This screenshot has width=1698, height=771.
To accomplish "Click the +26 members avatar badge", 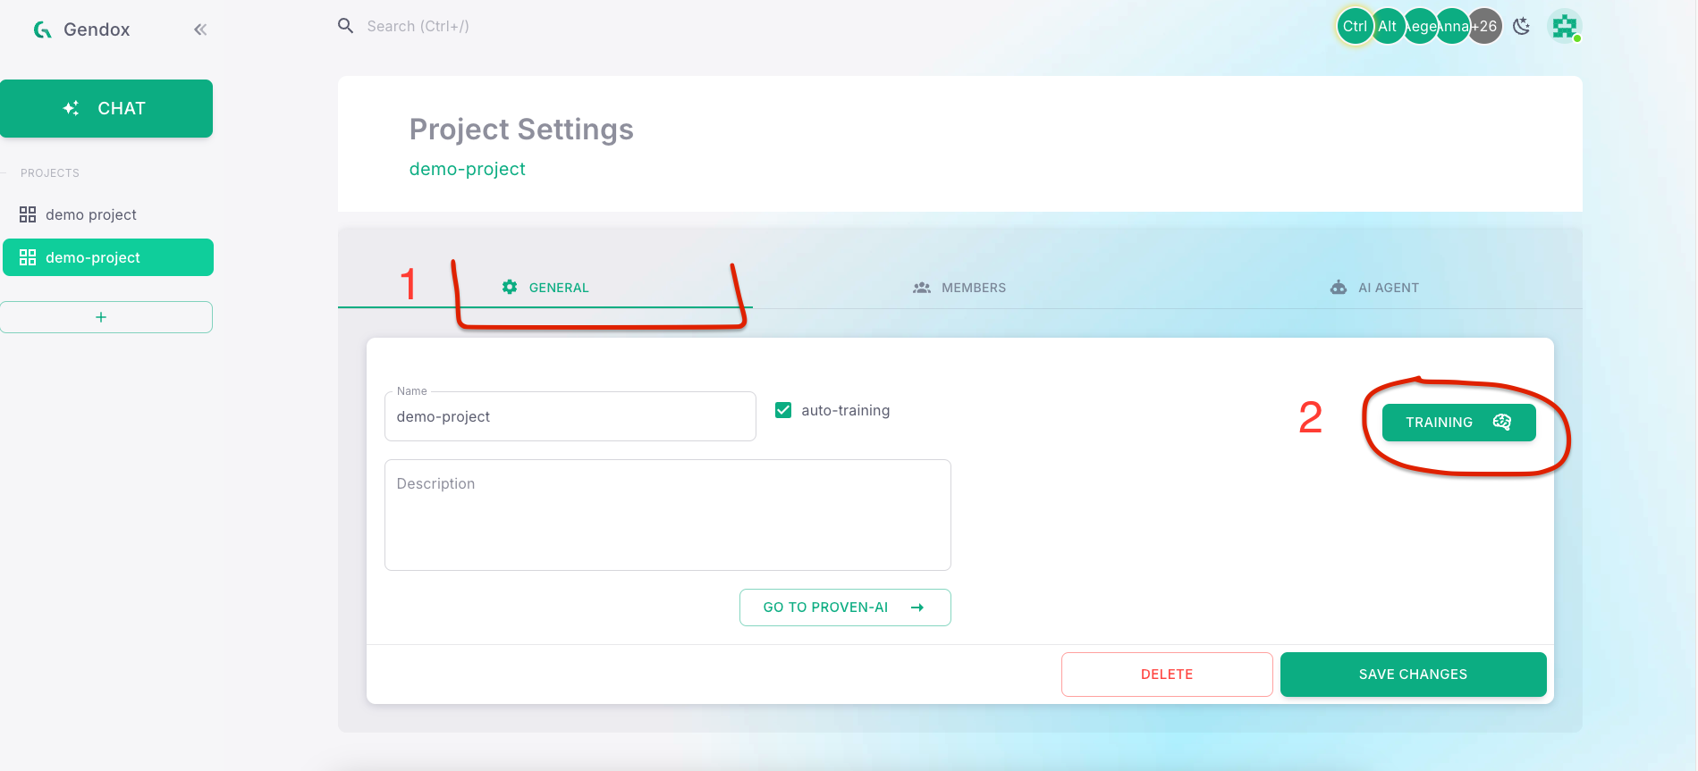I will coord(1486,27).
